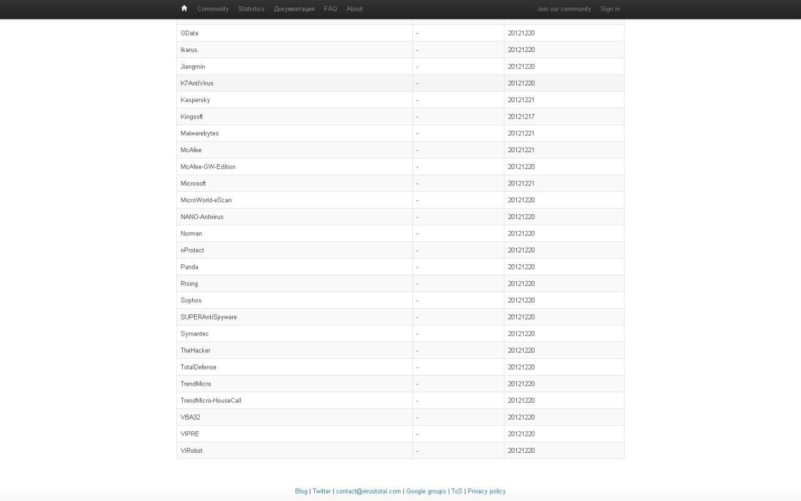Image resolution: width=801 pixels, height=501 pixels.
Task: View the Privacy policy link
Action: point(486,491)
